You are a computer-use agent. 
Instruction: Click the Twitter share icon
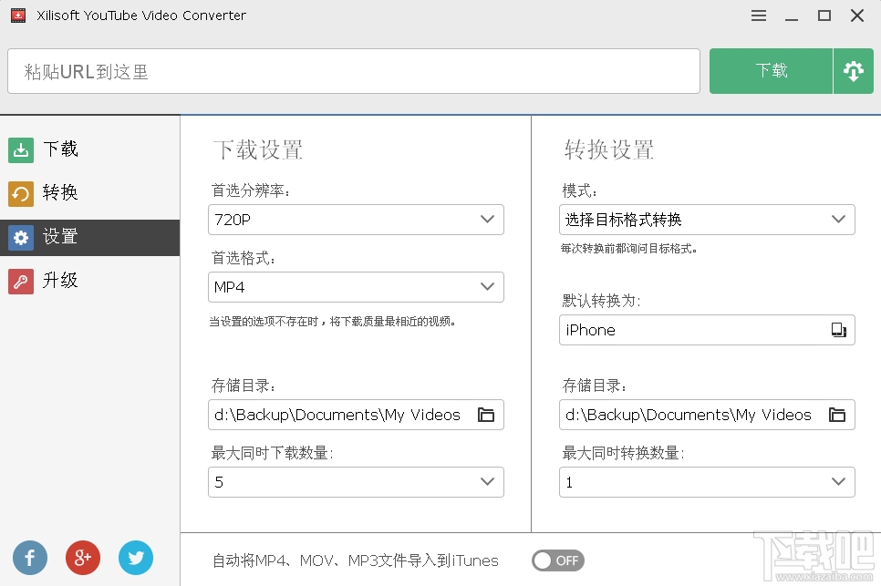coord(135,558)
